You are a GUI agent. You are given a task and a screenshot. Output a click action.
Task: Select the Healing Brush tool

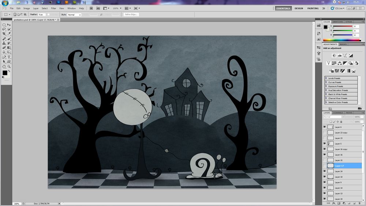(x=4, y=39)
